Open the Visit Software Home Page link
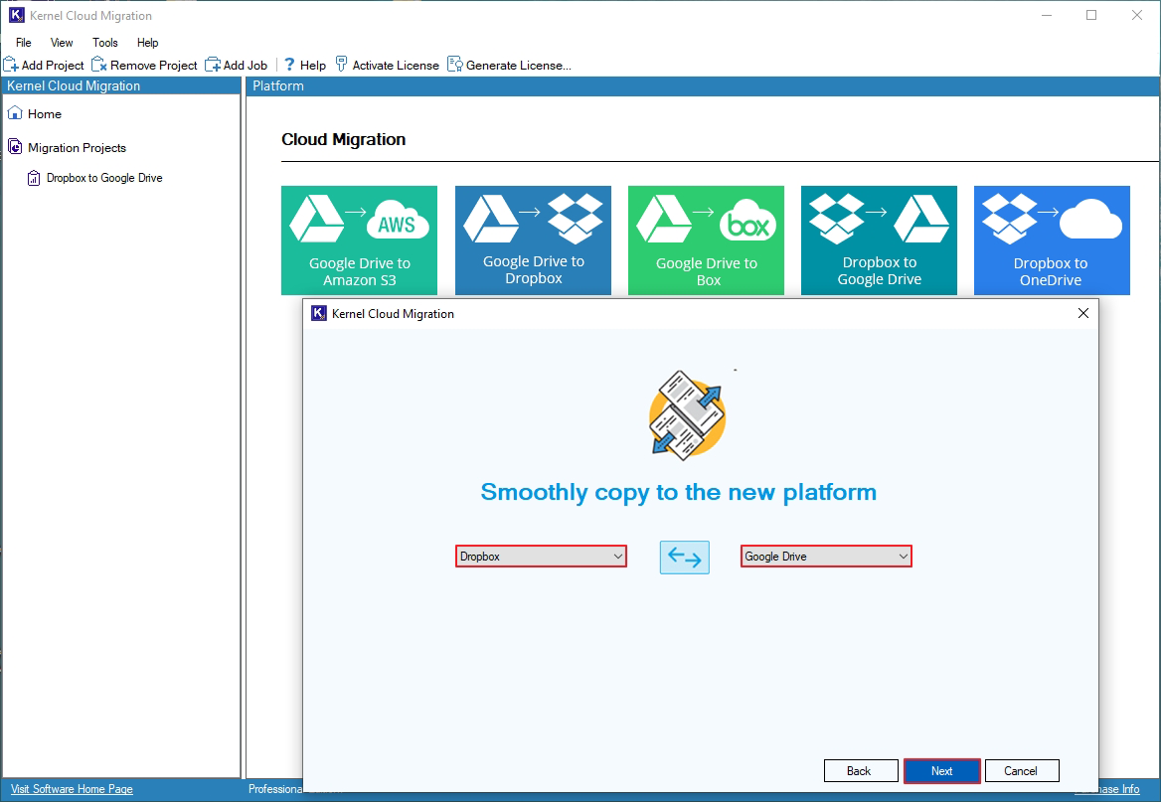 click(72, 789)
